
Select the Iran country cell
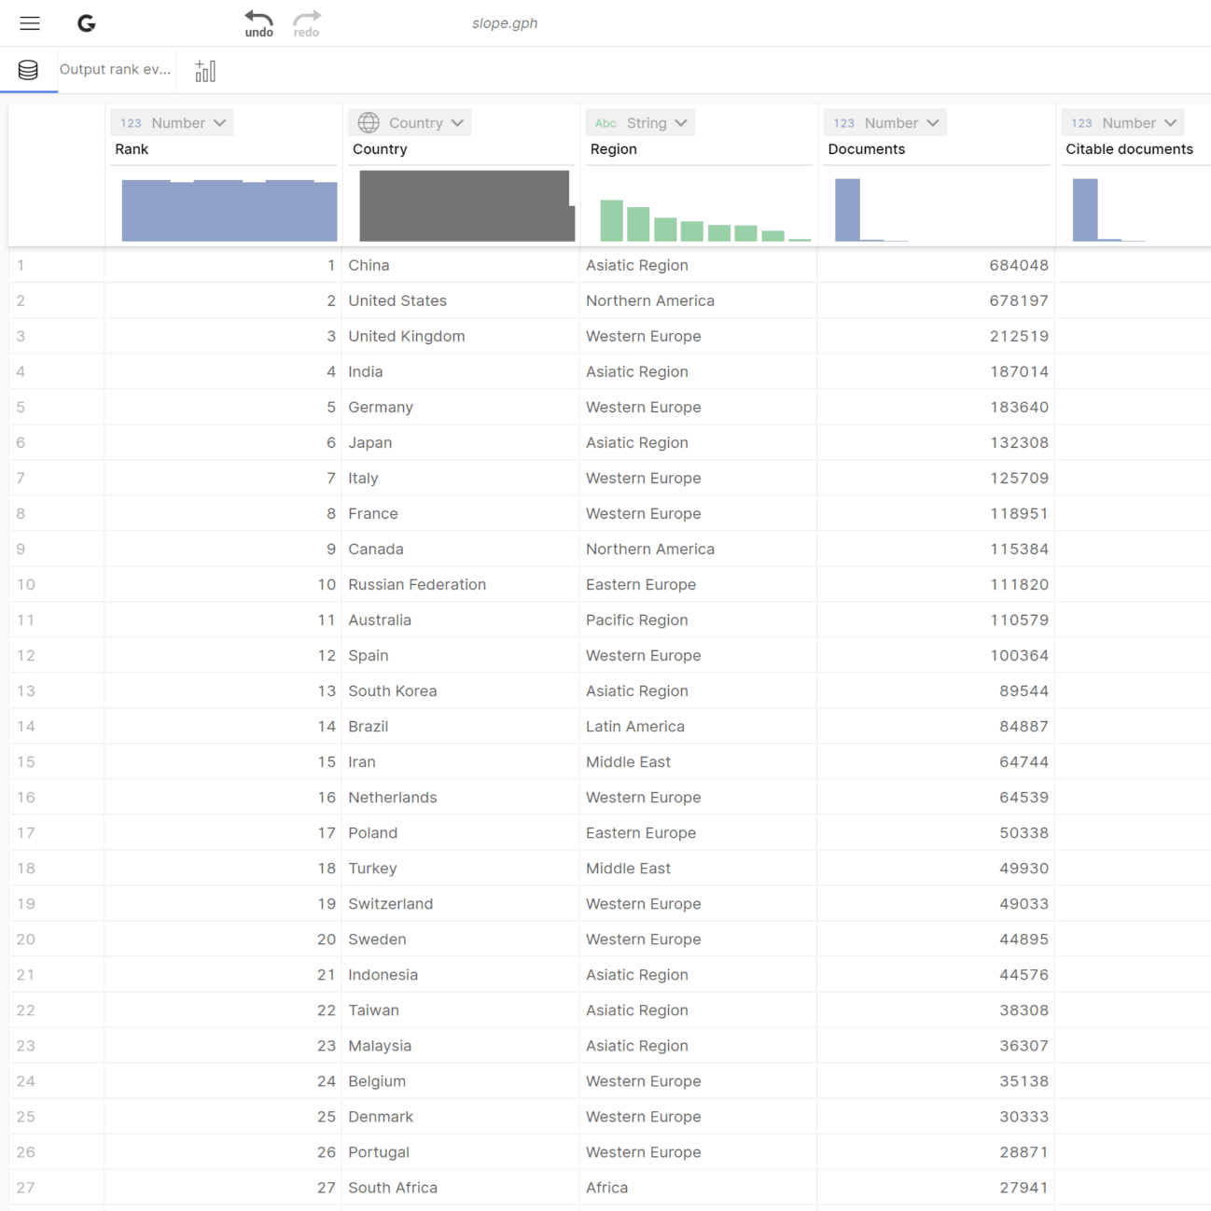click(x=461, y=761)
